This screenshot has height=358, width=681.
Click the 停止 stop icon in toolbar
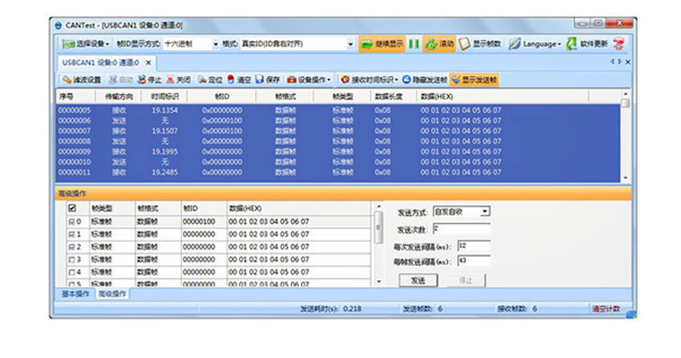(143, 80)
